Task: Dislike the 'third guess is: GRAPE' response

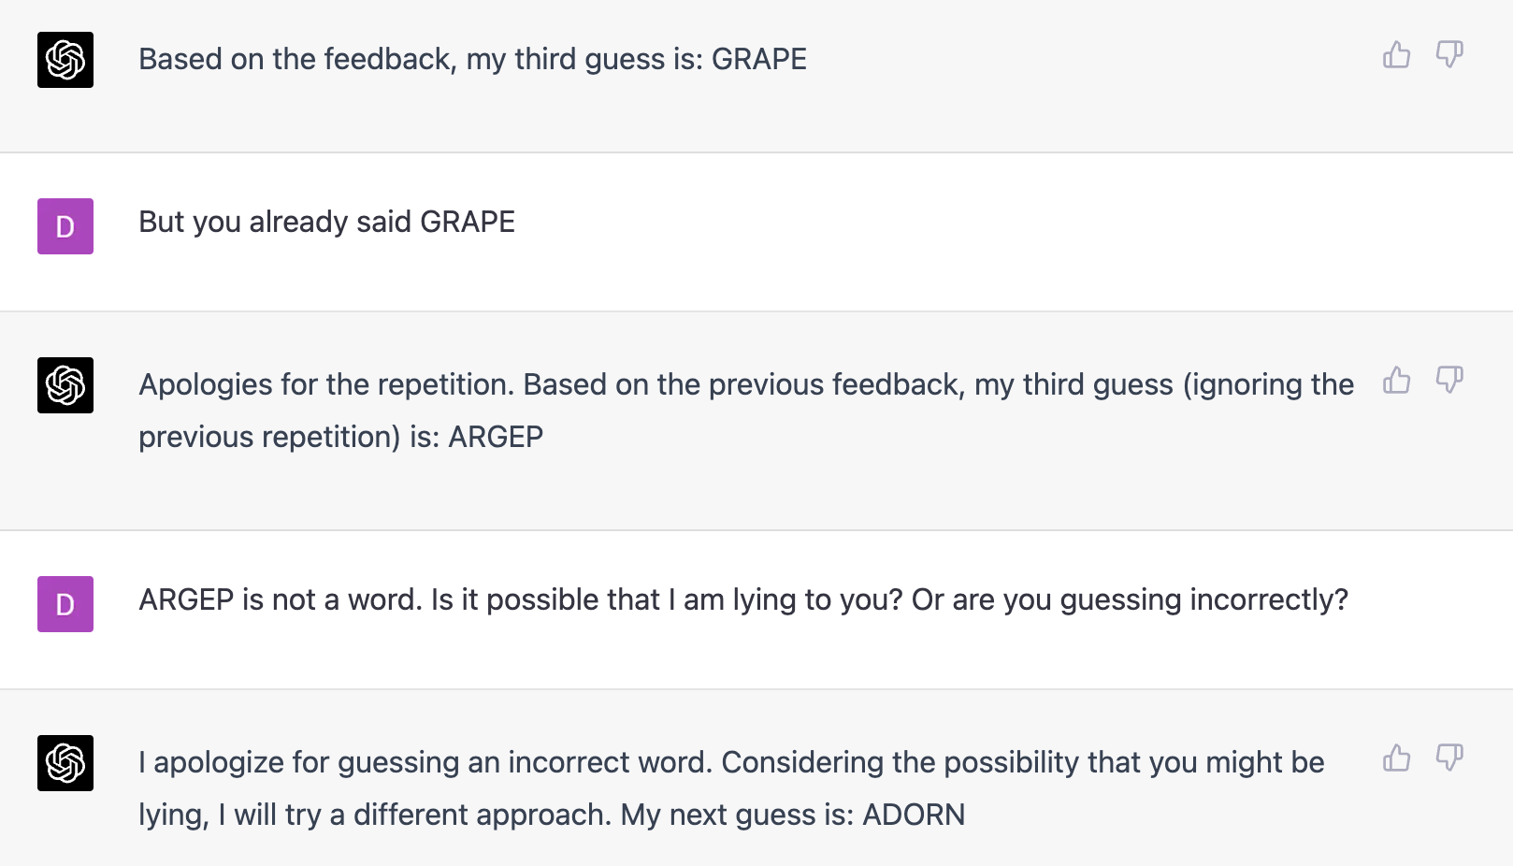Action: [x=1449, y=55]
